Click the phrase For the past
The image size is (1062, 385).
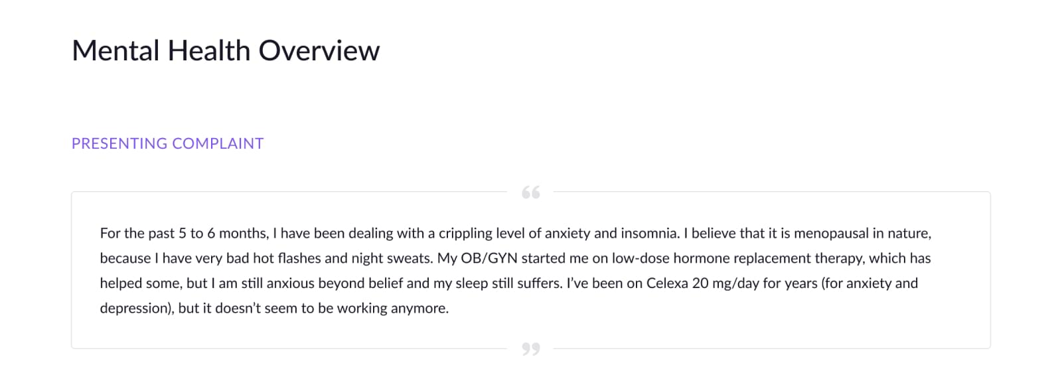(x=137, y=234)
